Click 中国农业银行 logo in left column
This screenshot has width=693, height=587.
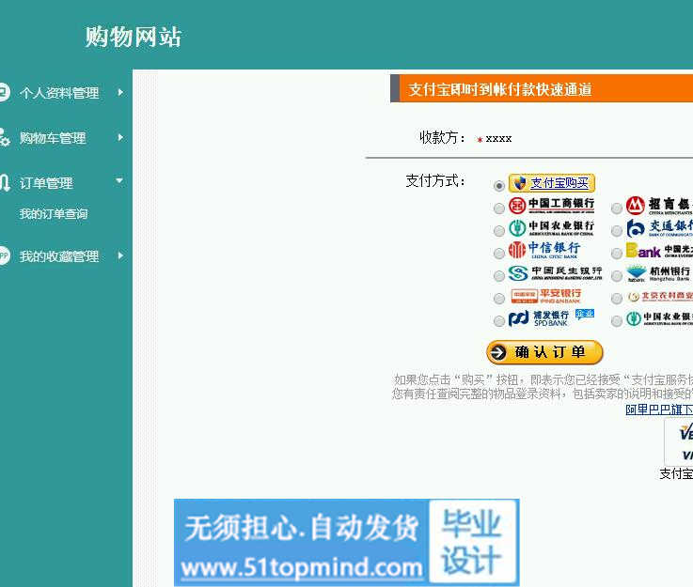(551, 227)
